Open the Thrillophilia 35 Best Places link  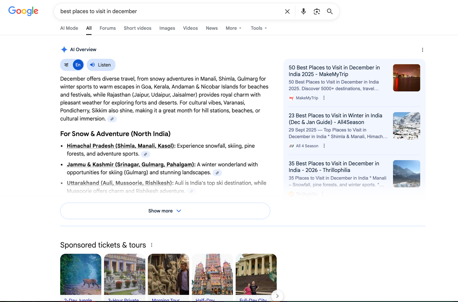point(334,167)
